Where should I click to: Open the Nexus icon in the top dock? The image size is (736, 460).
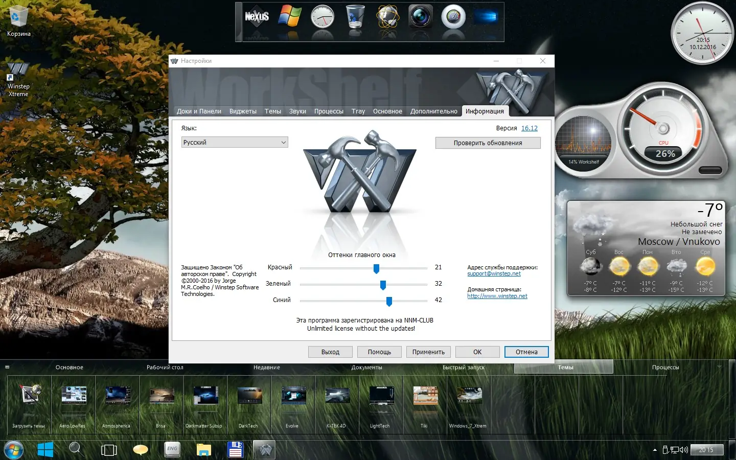pos(257,16)
